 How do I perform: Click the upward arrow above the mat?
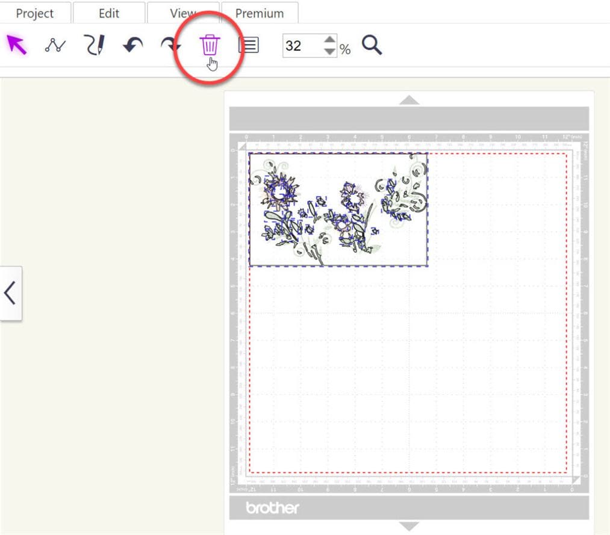pos(409,100)
